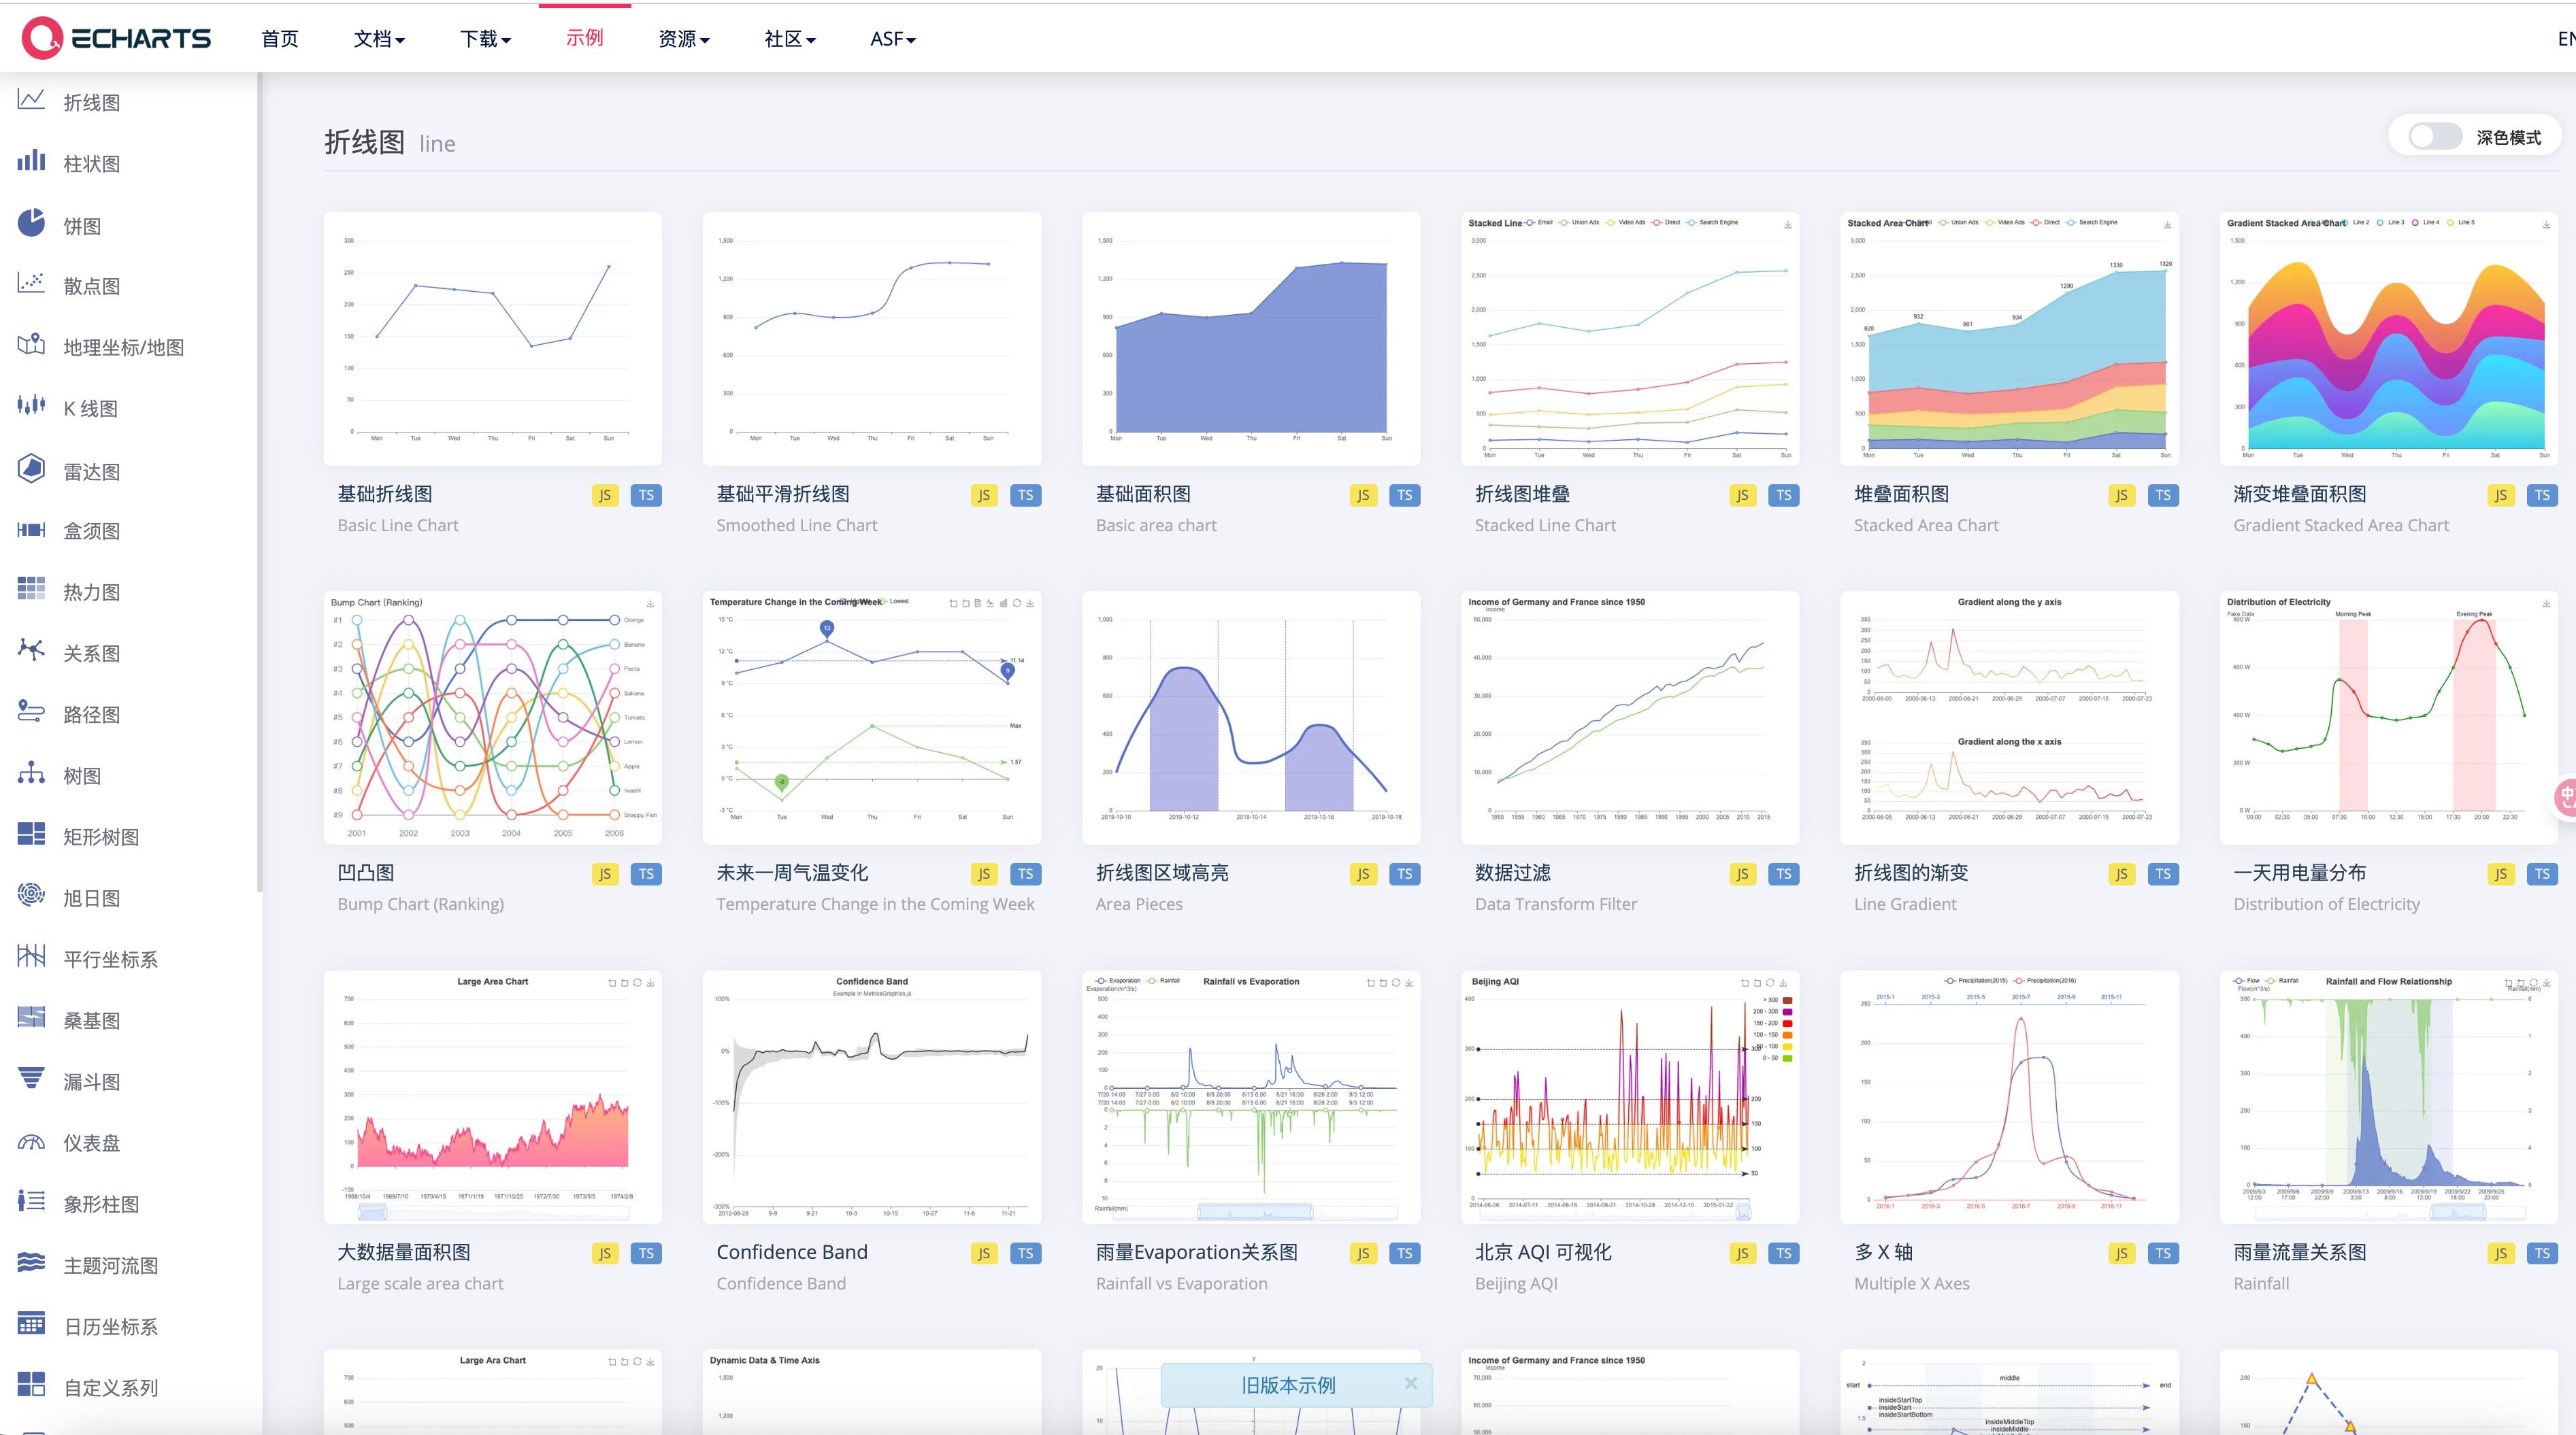
Task: Click the ECharts logo
Action: point(116,38)
